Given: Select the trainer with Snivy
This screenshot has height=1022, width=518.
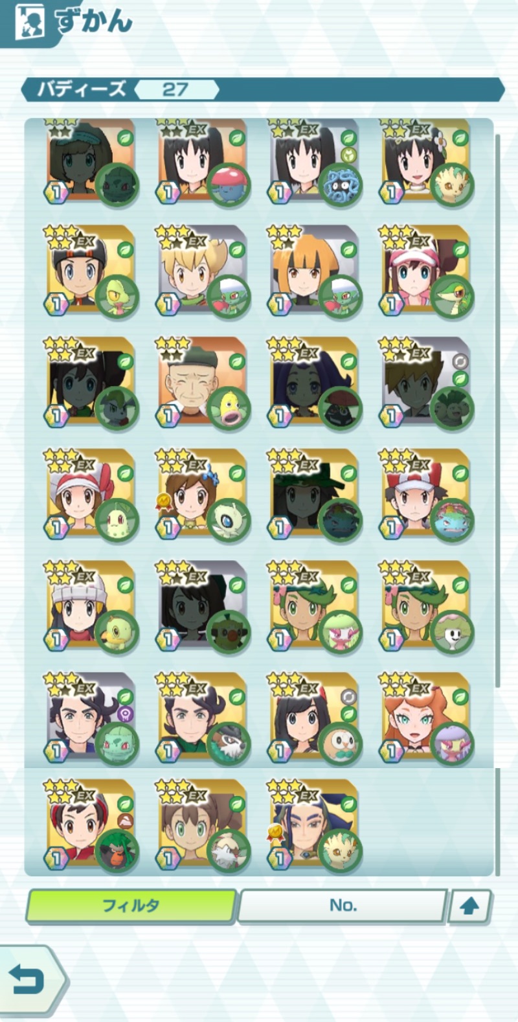Looking at the screenshot, I should click(x=426, y=273).
